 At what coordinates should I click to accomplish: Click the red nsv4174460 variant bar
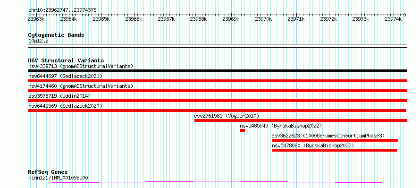(x=217, y=91)
